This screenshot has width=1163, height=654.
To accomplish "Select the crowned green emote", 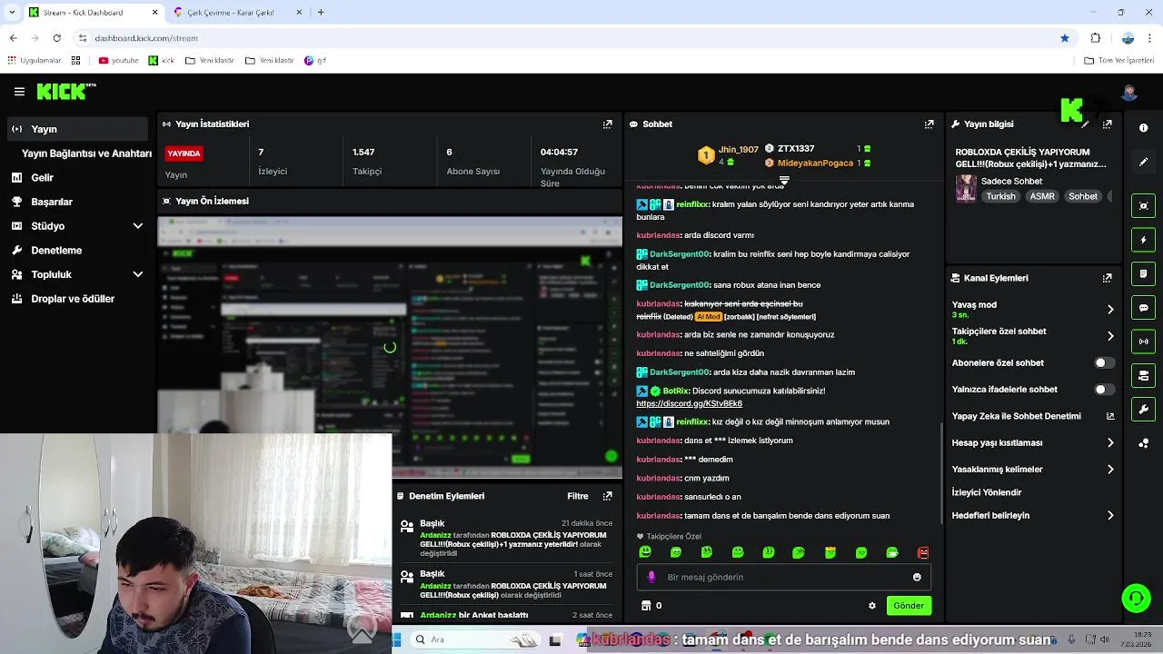I will 830,552.
